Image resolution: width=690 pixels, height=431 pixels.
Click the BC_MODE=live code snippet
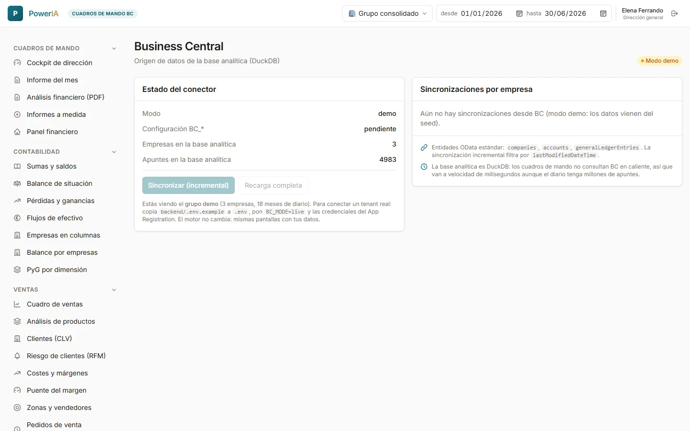click(x=285, y=212)
